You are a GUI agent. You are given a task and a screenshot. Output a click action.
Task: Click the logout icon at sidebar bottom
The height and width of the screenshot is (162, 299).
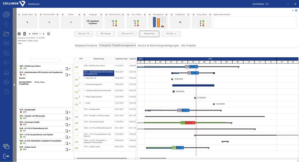[x=6, y=156]
